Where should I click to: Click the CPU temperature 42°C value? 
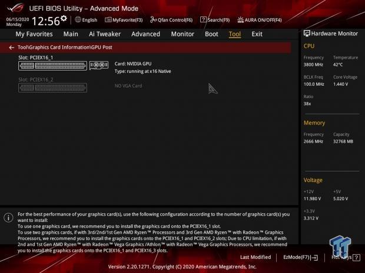click(338, 65)
